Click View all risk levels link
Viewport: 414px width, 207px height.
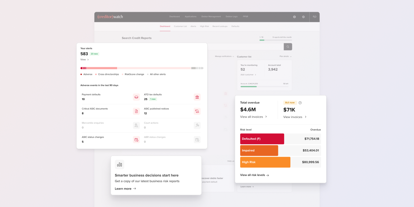pos(254,175)
